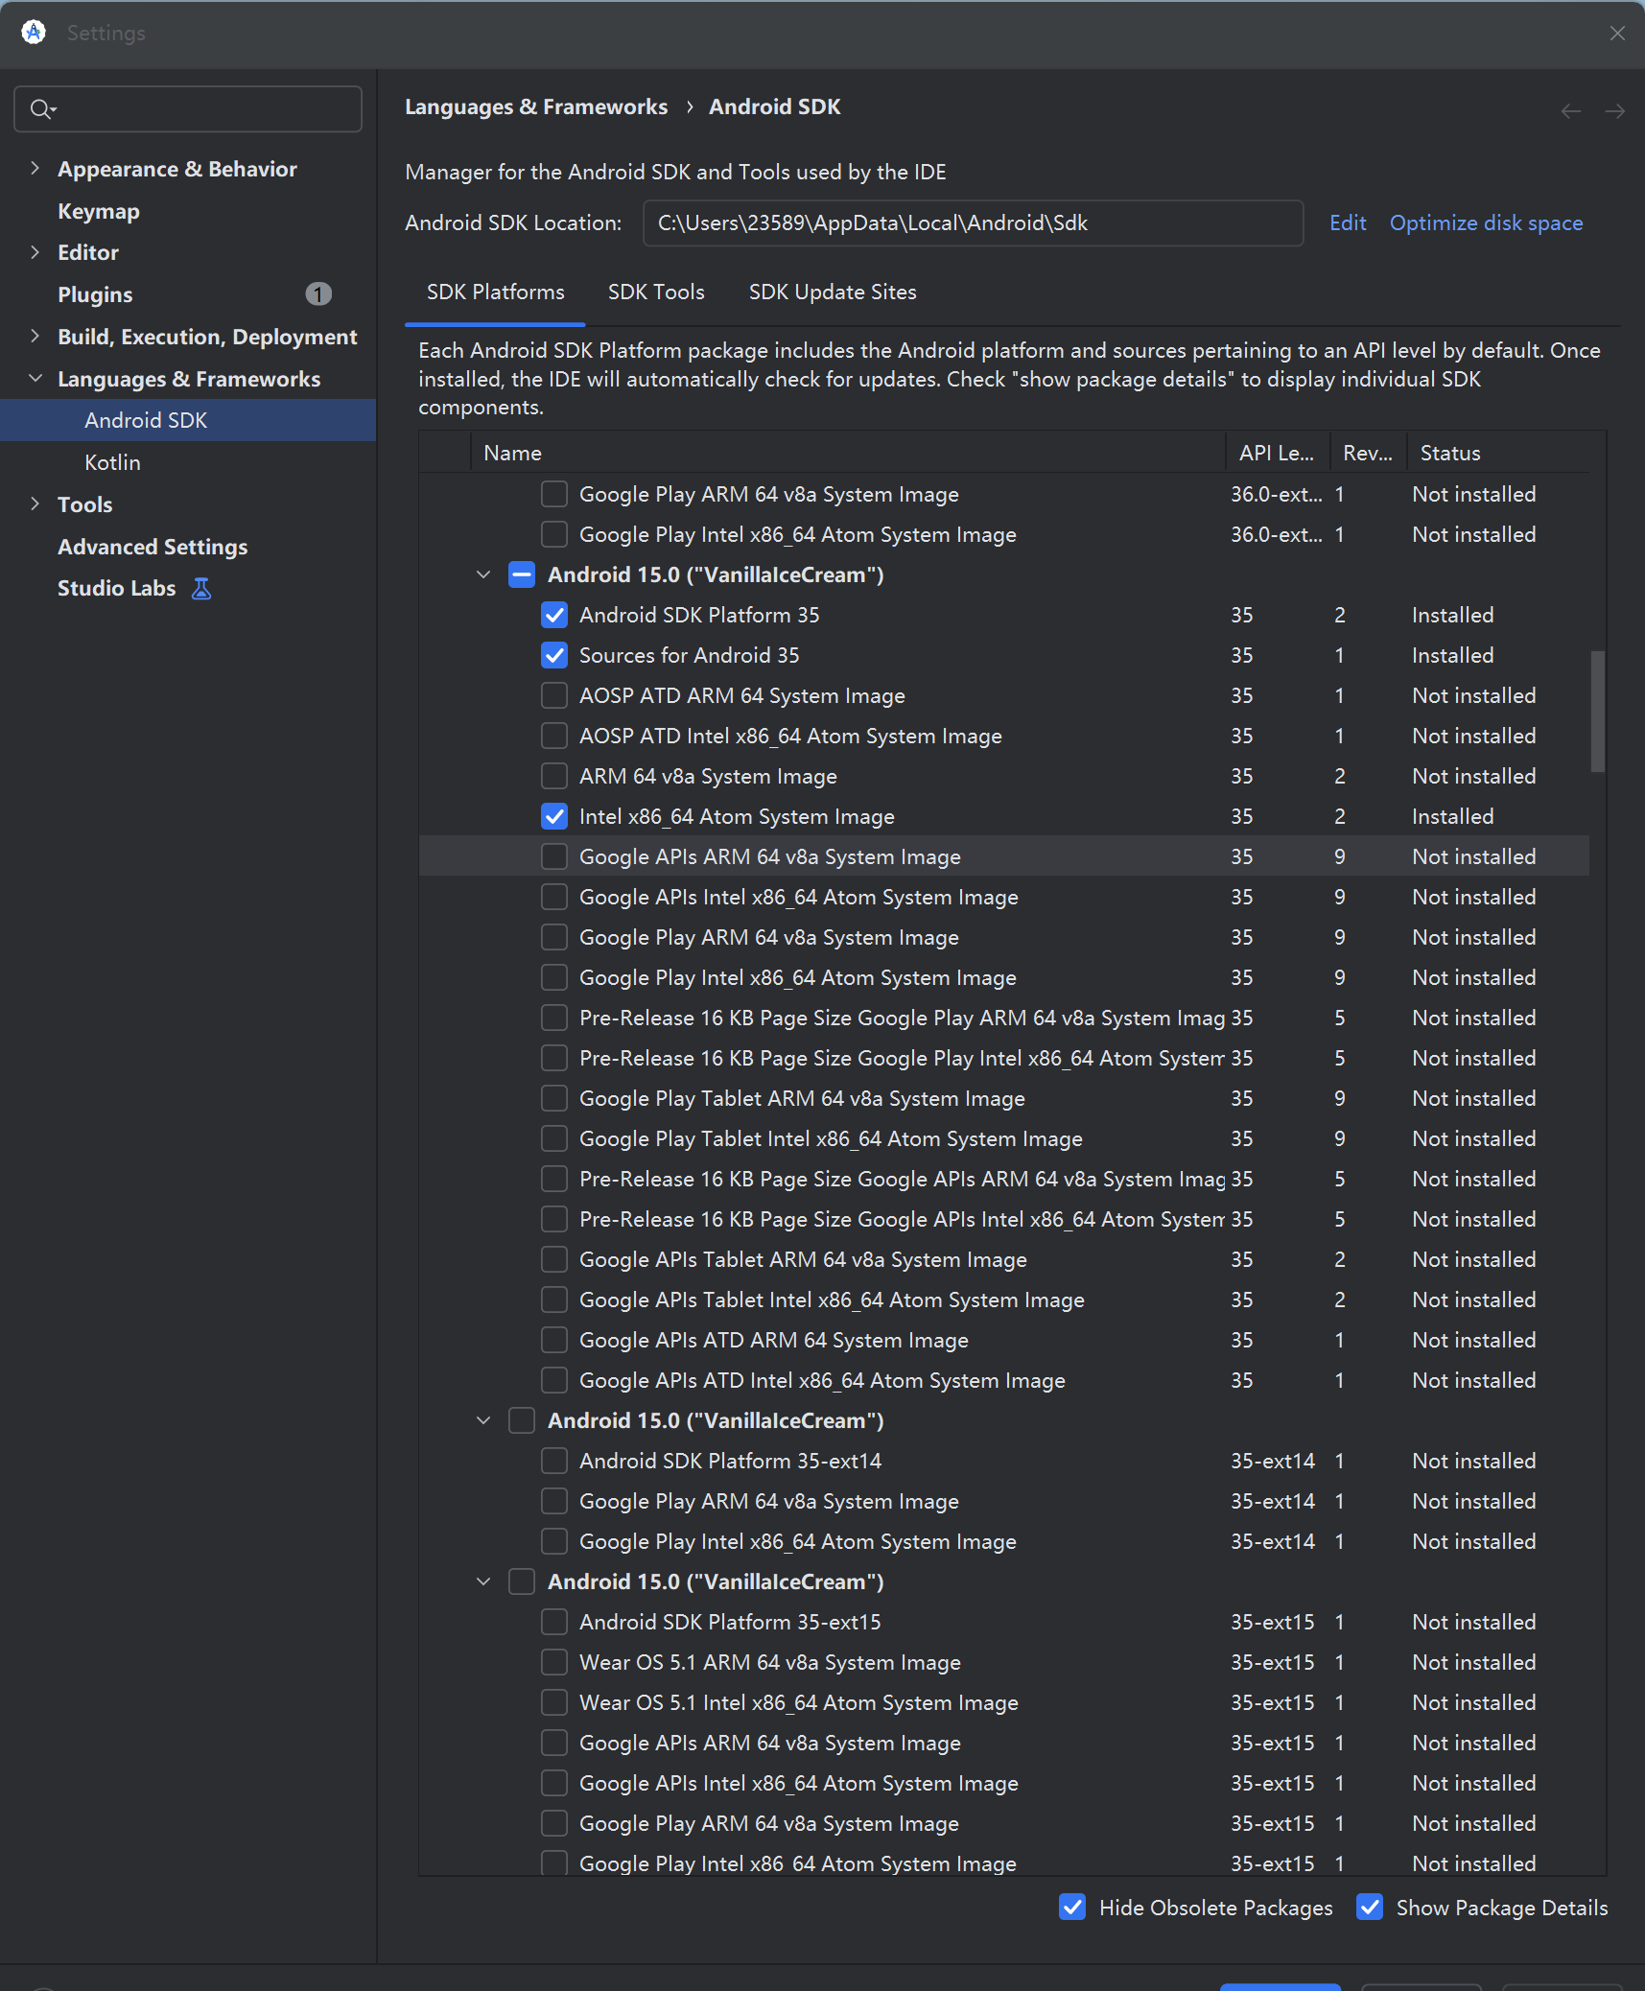The image size is (1645, 1991).
Task: Check Android SDK Platform 35-ext15
Action: [x=554, y=1623]
